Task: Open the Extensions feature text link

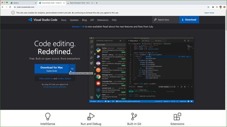Action: 177,124
